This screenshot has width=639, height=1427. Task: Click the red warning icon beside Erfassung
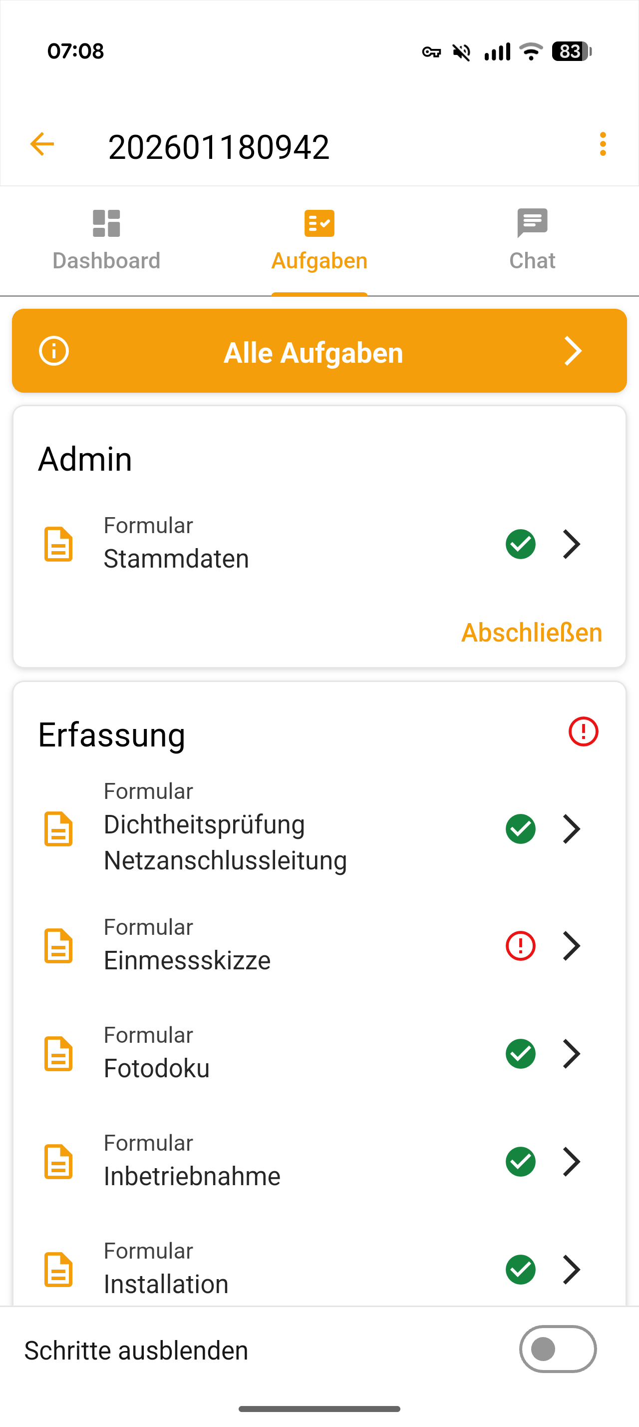583,732
